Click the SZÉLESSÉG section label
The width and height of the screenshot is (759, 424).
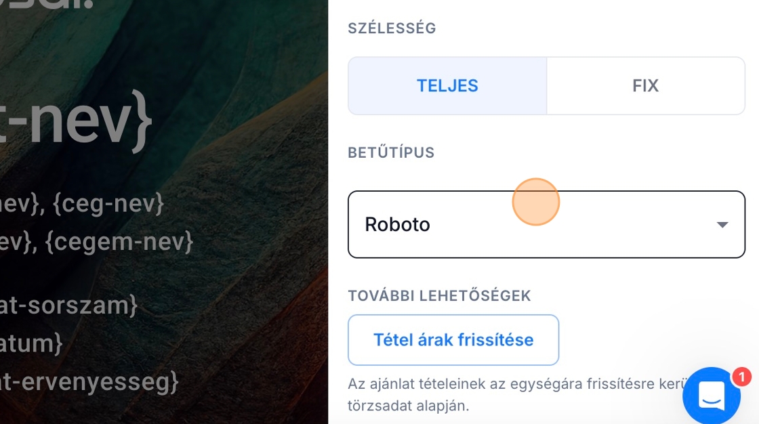[392, 28]
